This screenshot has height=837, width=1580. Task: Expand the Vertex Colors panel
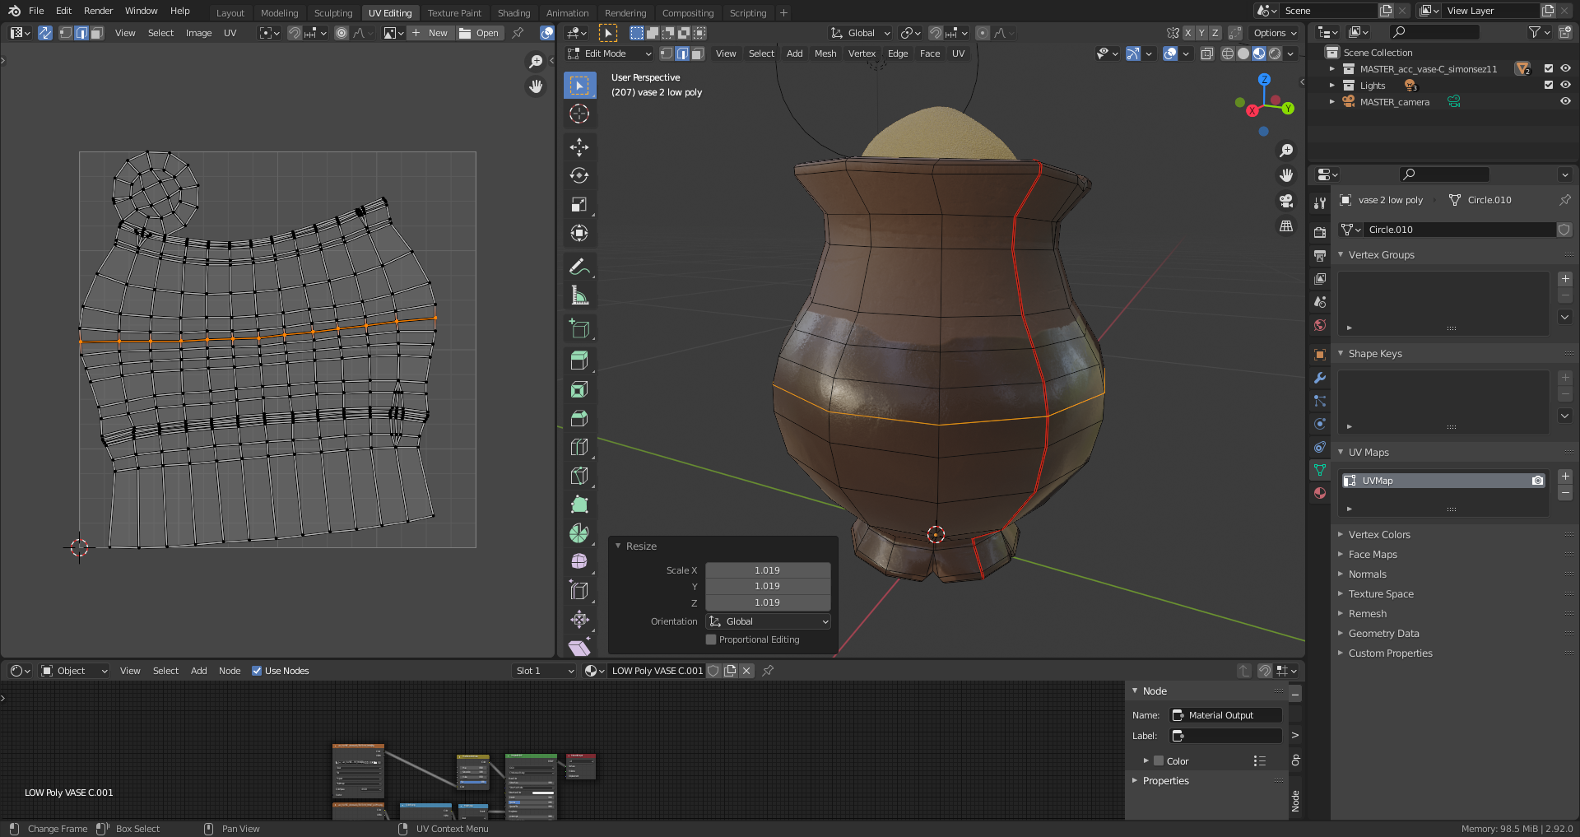pyautogui.click(x=1379, y=535)
